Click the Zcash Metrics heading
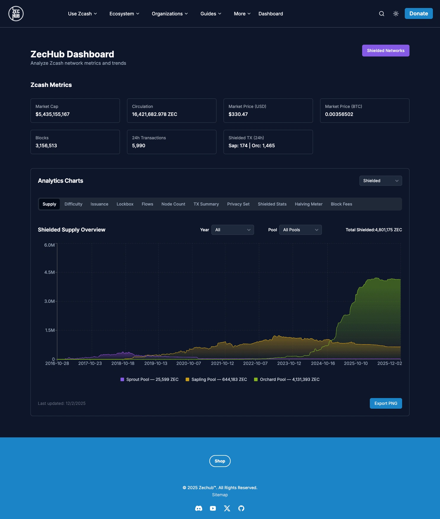The width and height of the screenshot is (440, 519). [51, 85]
